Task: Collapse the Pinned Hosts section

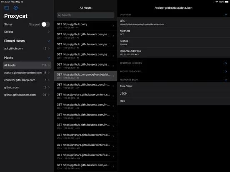Action: point(49,41)
